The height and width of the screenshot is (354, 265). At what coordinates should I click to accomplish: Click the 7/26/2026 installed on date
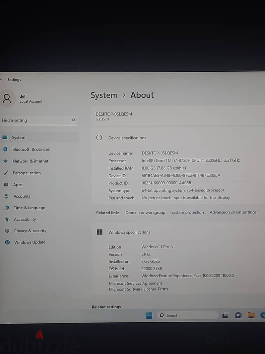(x=151, y=261)
